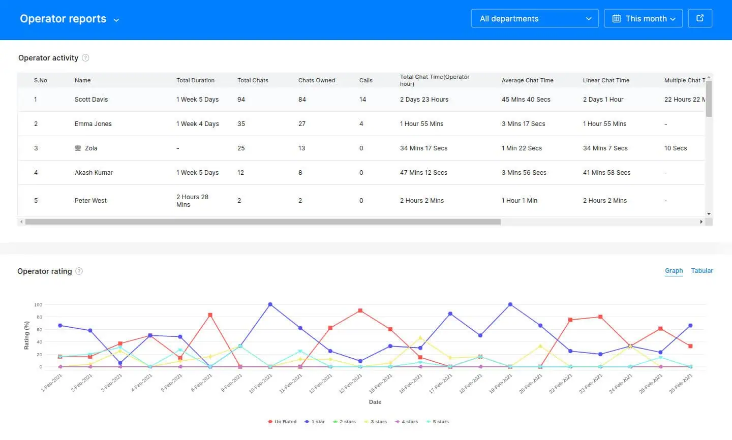Open Scott Davis operator row
Image resolution: width=732 pixels, height=440 pixels.
(91, 100)
